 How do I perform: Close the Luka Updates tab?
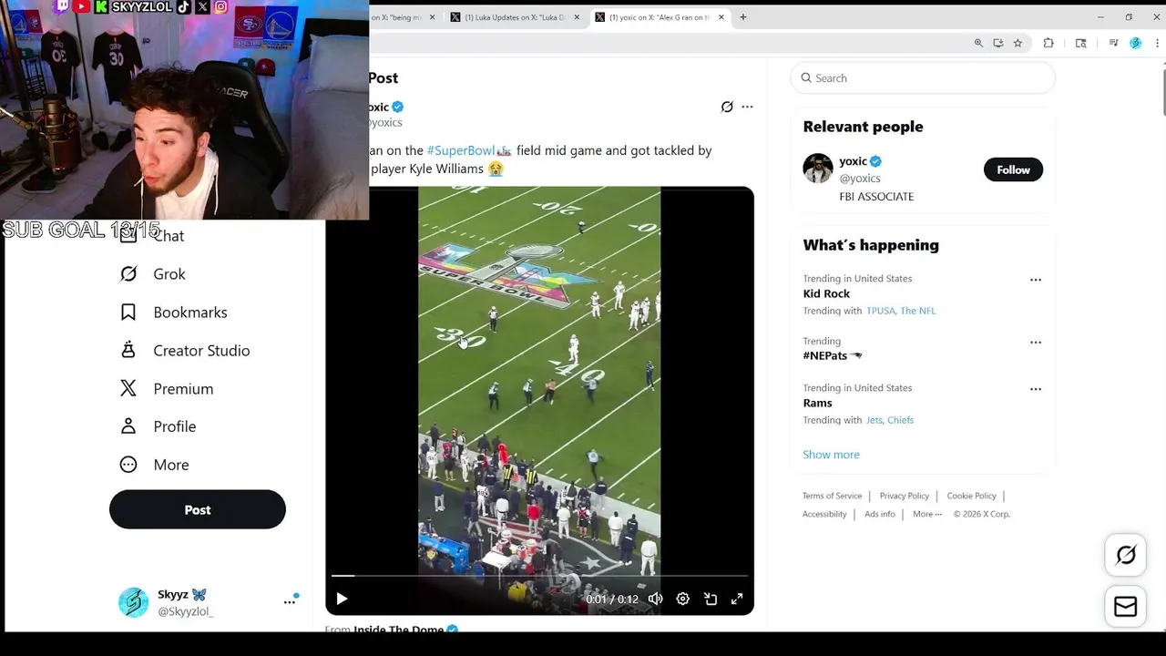pyautogui.click(x=577, y=17)
